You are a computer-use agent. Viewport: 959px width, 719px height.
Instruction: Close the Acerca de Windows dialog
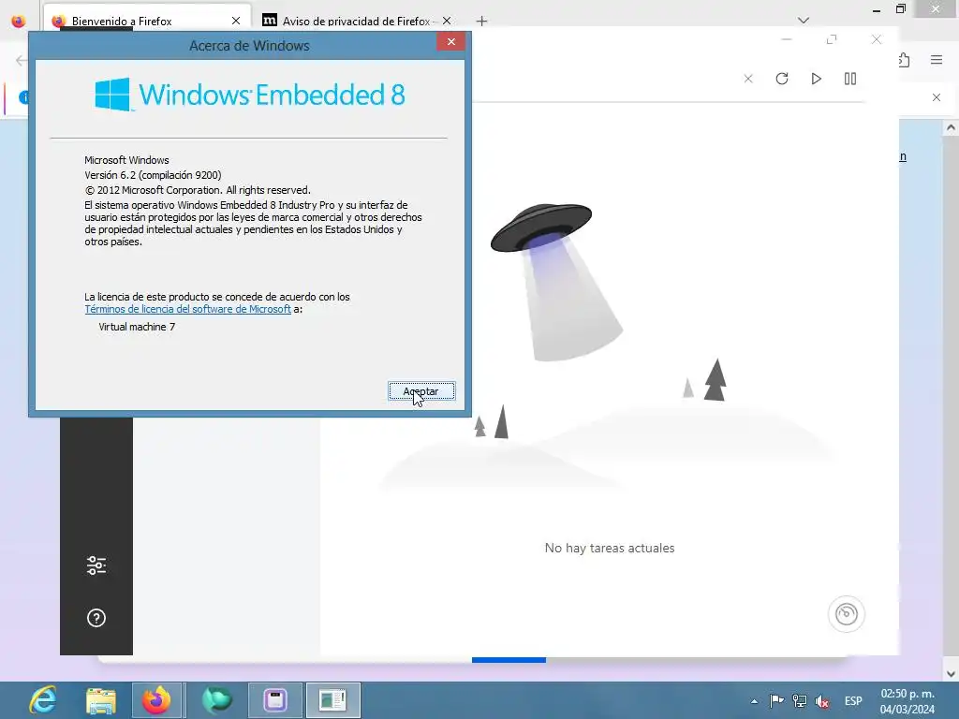coord(450,41)
